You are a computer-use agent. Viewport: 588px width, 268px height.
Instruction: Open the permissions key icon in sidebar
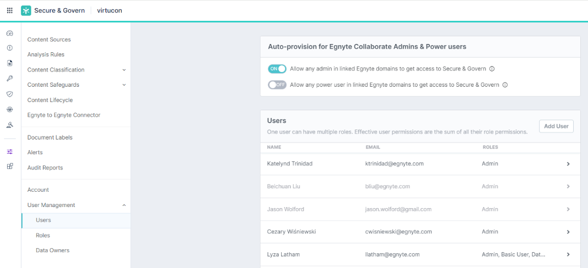pos(10,79)
